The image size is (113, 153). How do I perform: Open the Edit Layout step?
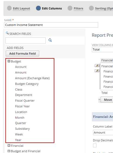coord(22,8)
